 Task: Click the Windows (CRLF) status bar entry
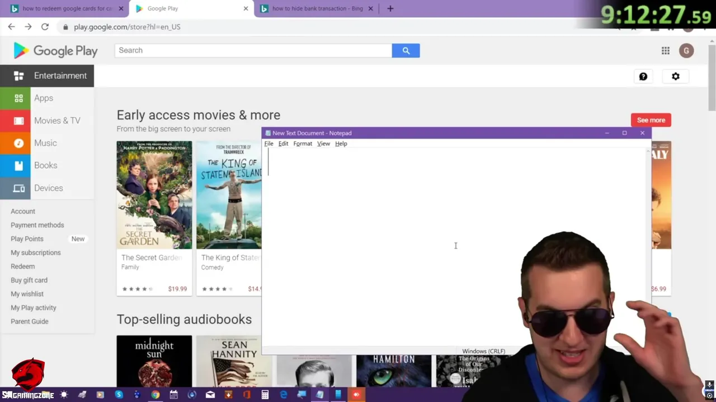pyautogui.click(x=483, y=351)
